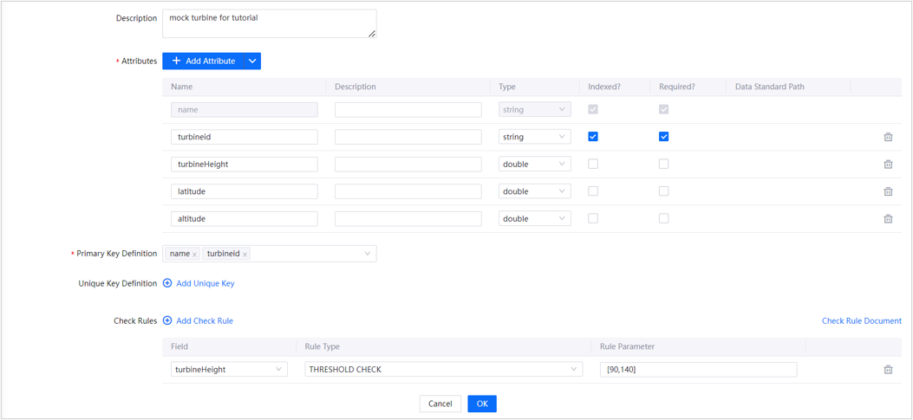This screenshot has height=420, width=913.
Task: Click the Cancel button
Action: click(x=440, y=404)
